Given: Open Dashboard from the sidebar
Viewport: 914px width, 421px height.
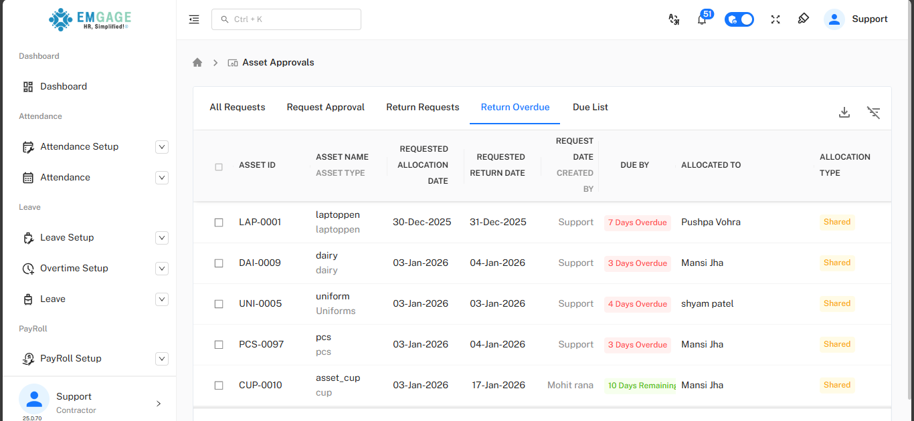Looking at the screenshot, I should (64, 87).
